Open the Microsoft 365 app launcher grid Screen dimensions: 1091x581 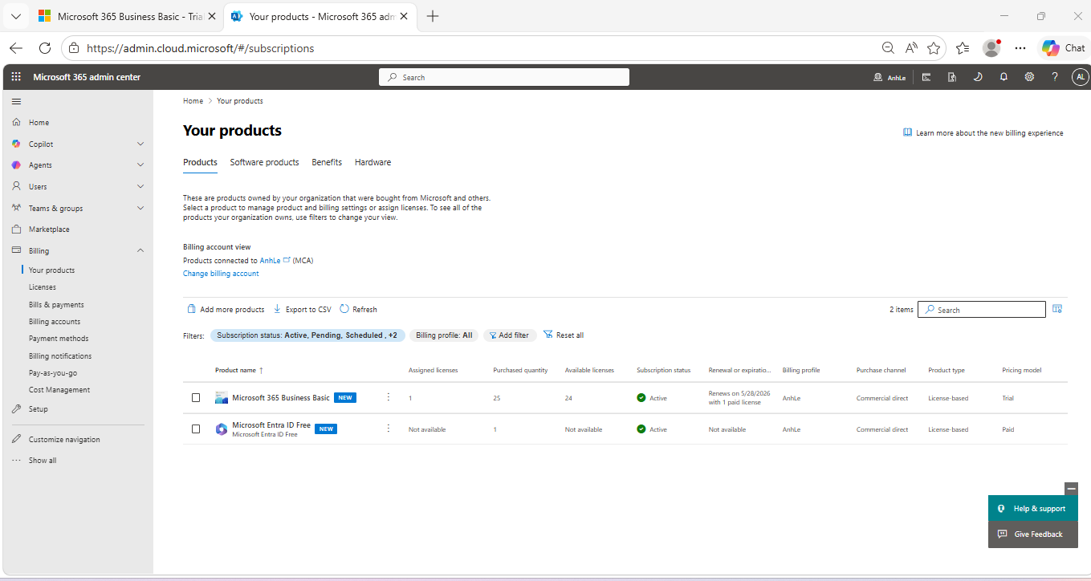[x=16, y=77]
